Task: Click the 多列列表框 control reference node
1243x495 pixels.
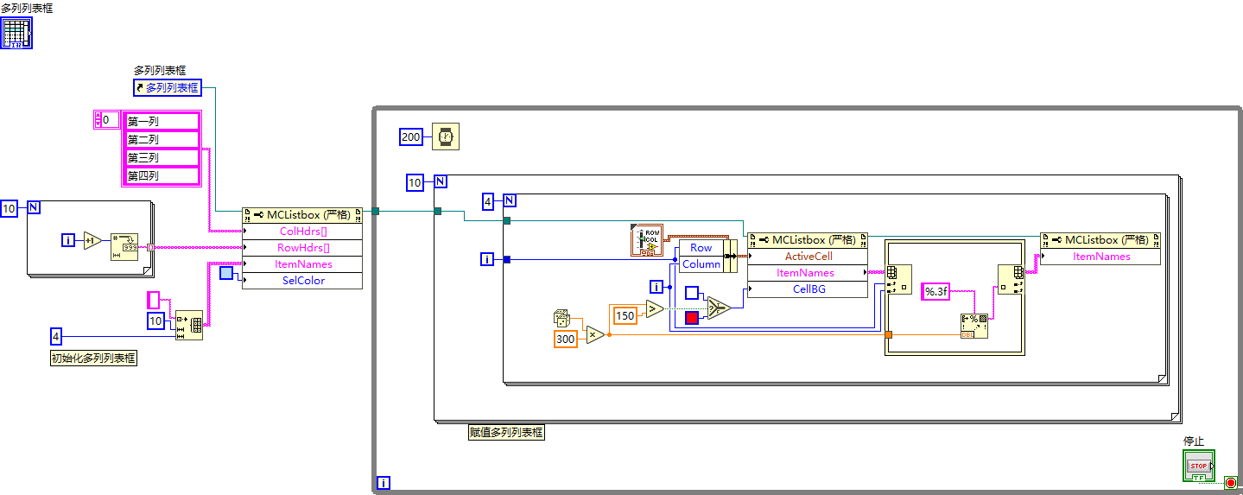Action: (x=167, y=87)
